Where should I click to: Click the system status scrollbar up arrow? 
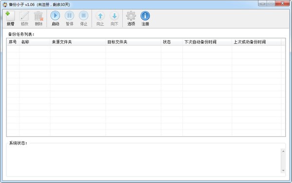tap(283, 151)
